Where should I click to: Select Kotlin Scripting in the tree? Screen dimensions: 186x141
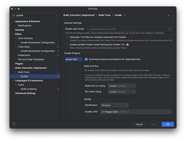pos(29,89)
